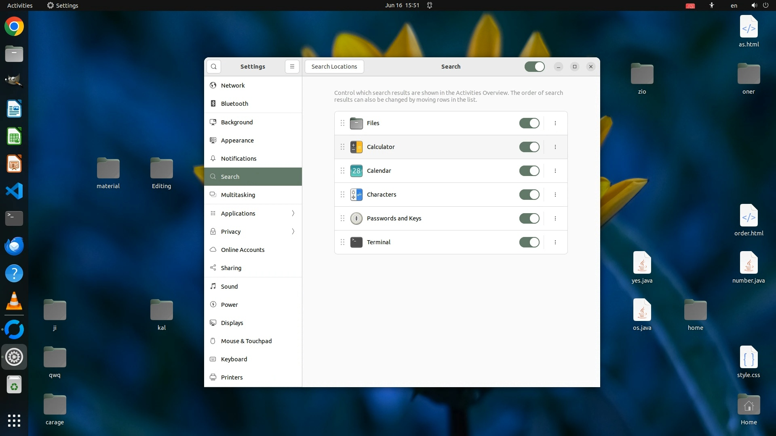776x436 pixels.
Task: Open the Online Accounts settings panel
Action: [x=242, y=250]
